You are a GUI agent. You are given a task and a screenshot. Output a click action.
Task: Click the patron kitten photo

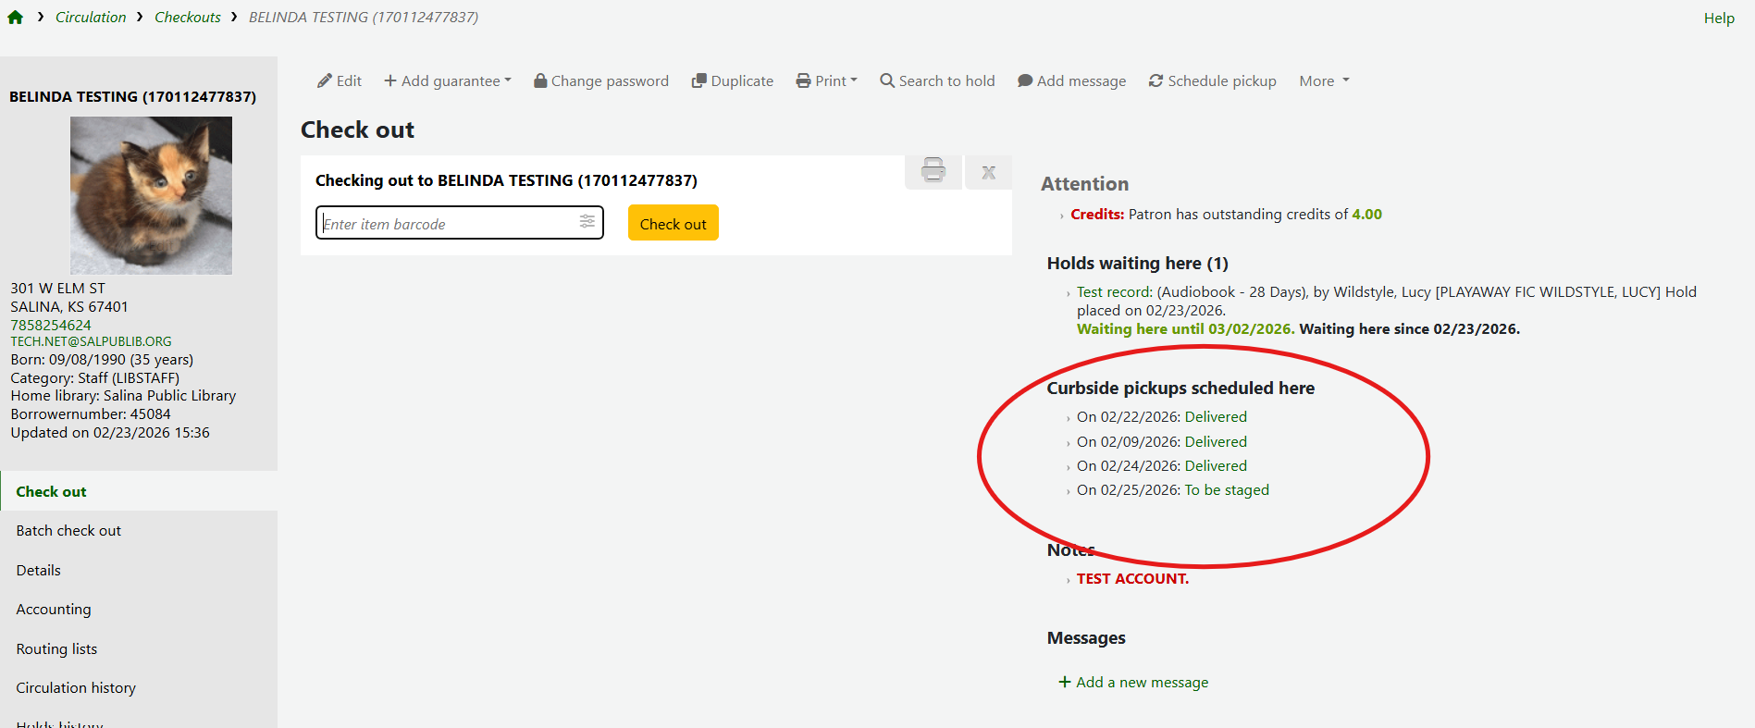tap(151, 195)
